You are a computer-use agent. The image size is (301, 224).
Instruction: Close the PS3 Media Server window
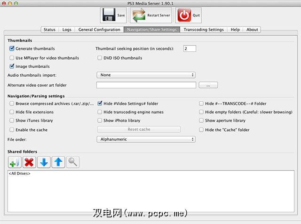tap(4, 3)
